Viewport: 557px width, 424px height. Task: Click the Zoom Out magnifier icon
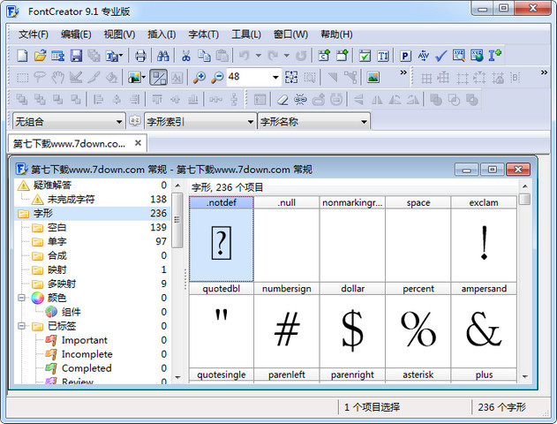(216, 77)
